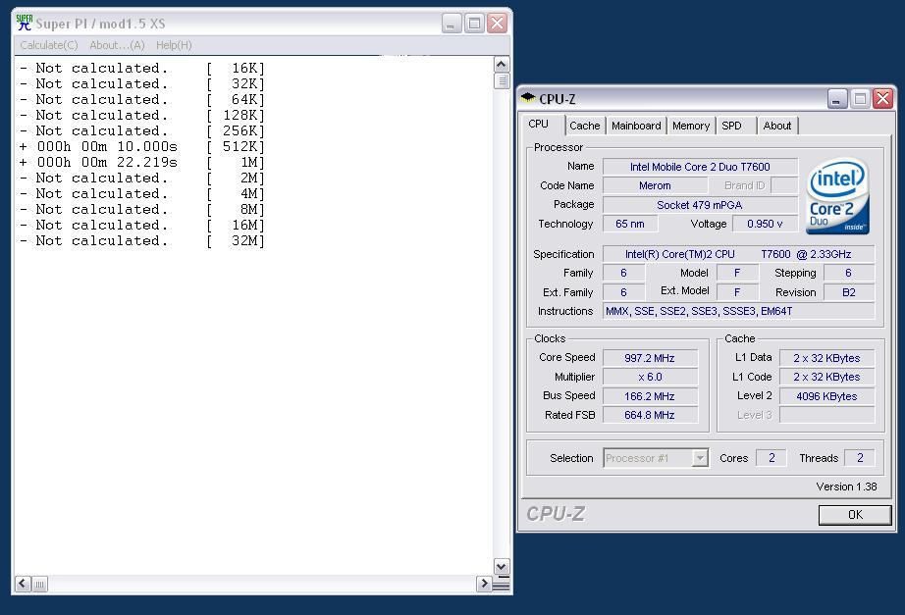This screenshot has height=615, width=905.
Task: Click the Specification field with T7600 @ 2.33GHz
Action: coord(738,254)
